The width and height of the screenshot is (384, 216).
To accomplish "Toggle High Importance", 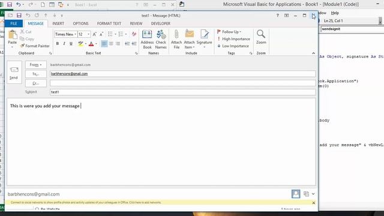I will tap(233, 39).
